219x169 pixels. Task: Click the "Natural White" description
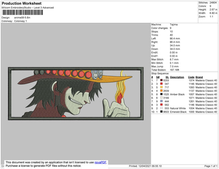point(178,108)
